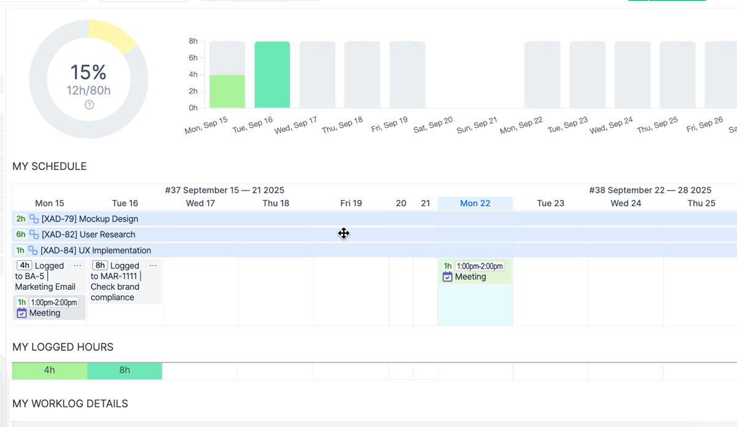The width and height of the screenshot is (737, 427).
Task: Click the calendar icon on Mon 15 Meeting
Action: (21, 313)
